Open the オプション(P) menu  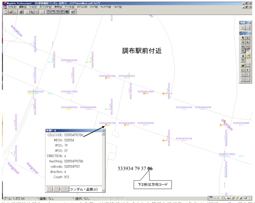tap(82, 7)
